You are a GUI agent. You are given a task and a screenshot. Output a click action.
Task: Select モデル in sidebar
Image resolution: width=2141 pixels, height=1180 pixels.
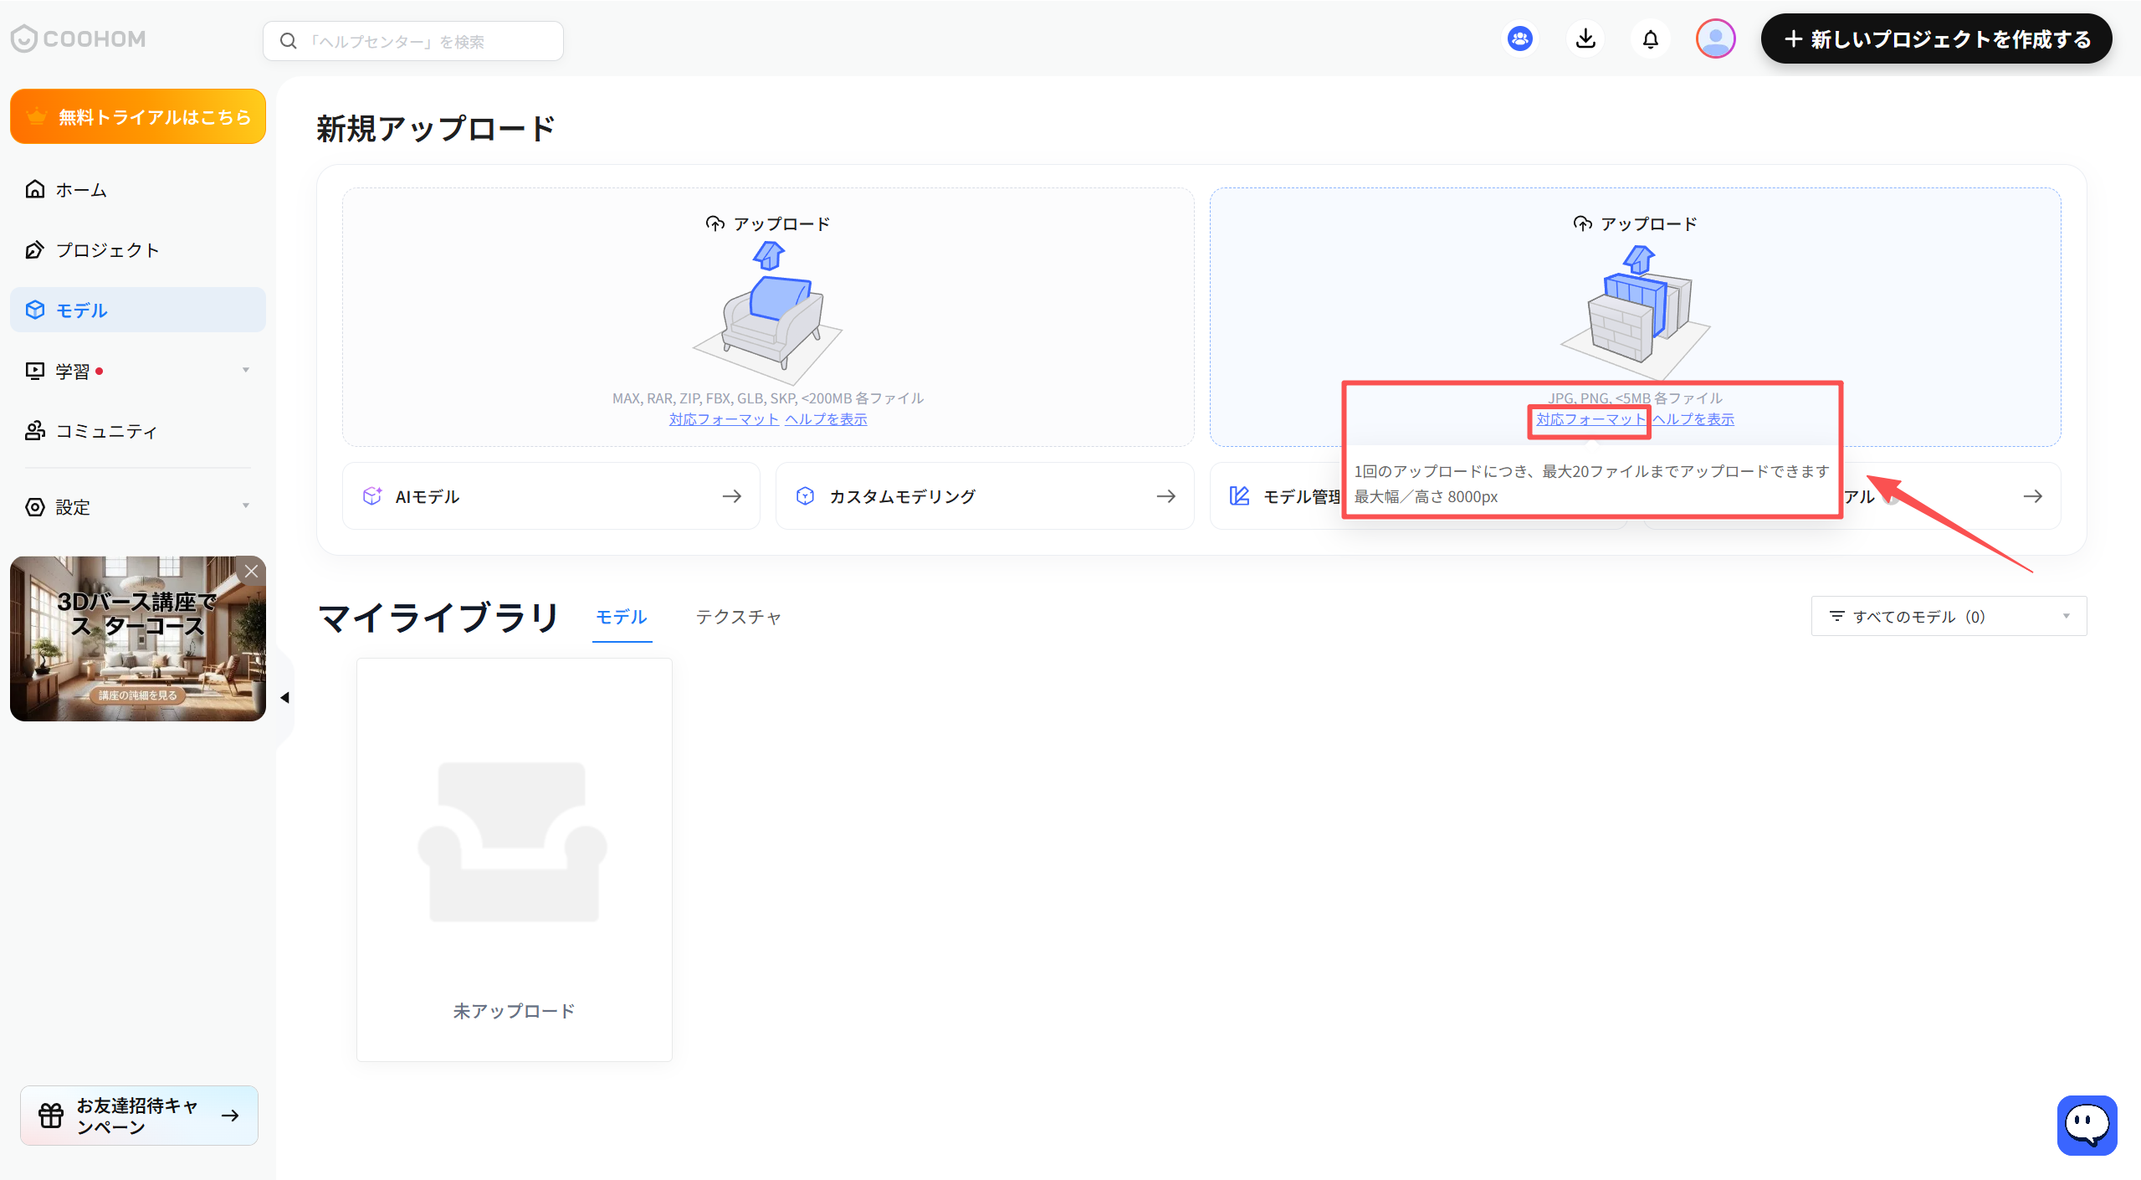(138, 310)
